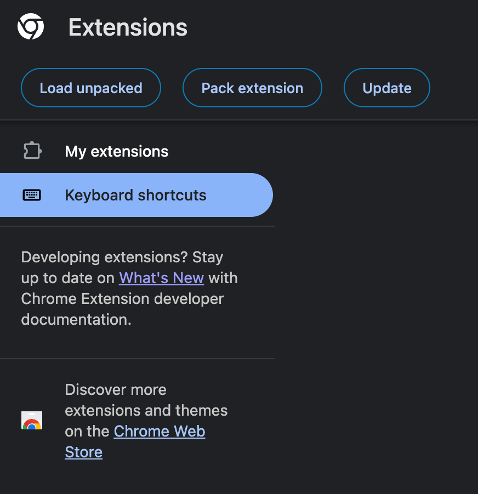Screen dimensions: 478x494
Task: Hit the Update button
Action: (386, 88)
